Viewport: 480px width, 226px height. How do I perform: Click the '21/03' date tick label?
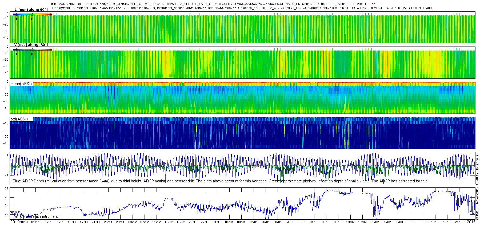459,222
